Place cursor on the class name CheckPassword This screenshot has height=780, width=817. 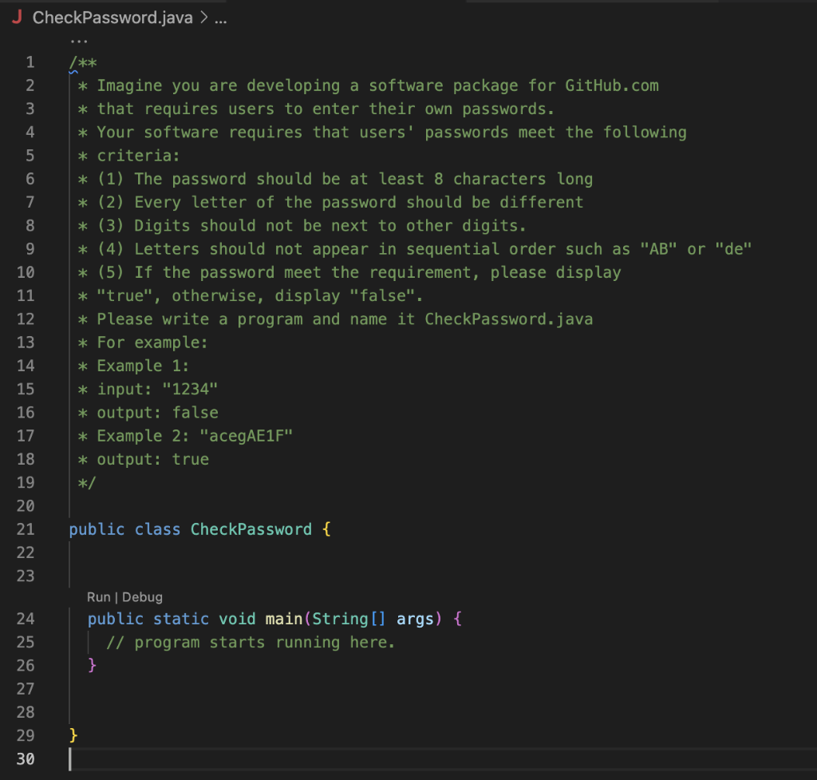(x=251, y=529)
